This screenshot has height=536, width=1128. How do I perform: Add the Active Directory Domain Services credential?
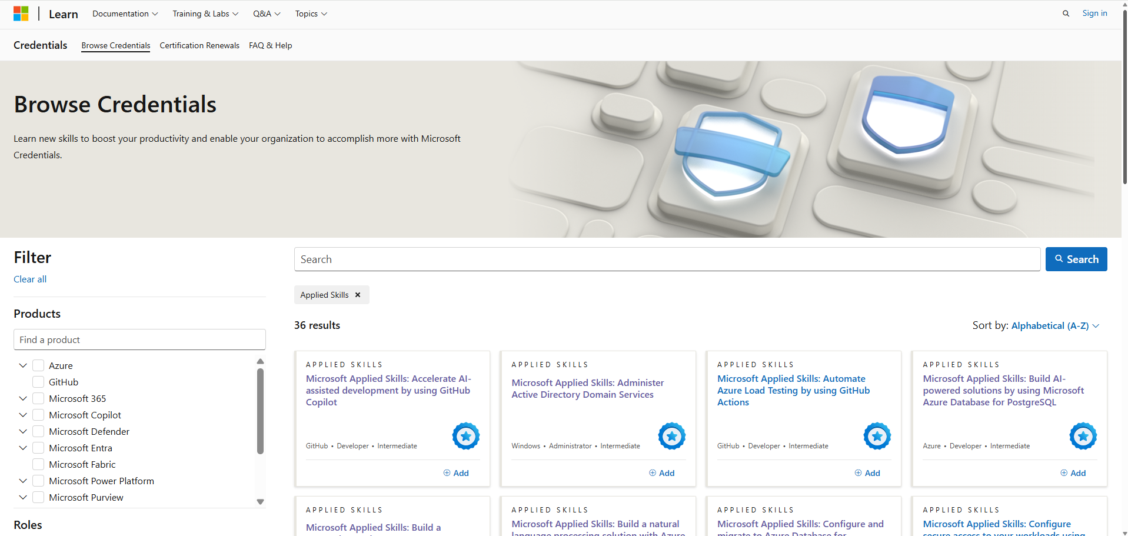pos(662,473)
